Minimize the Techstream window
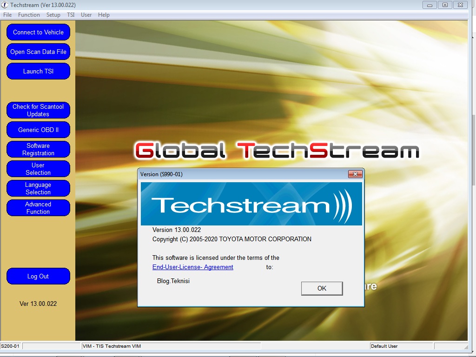 coord(430,5)
